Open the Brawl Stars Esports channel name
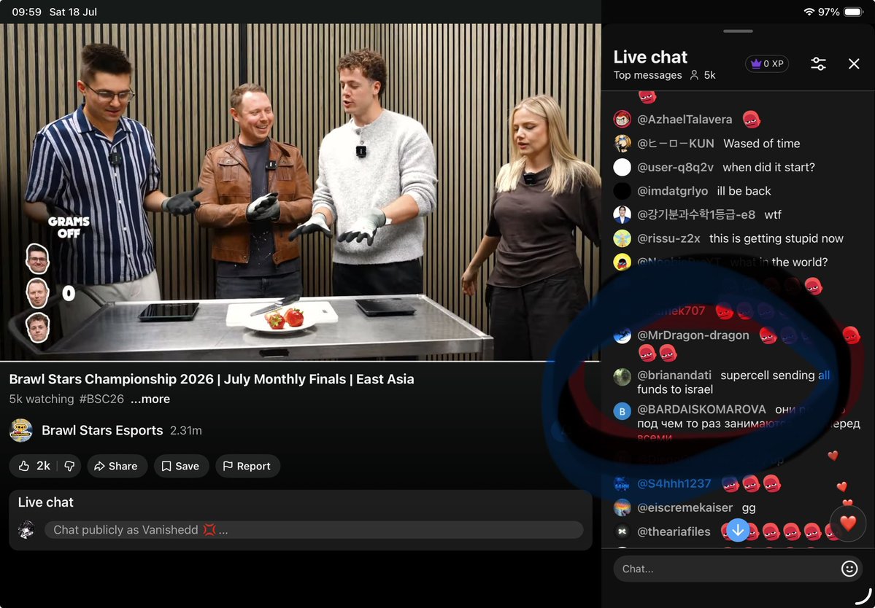The height and width of the screenshot is (608, 875). pyautogui.click(x=102, y=430)
